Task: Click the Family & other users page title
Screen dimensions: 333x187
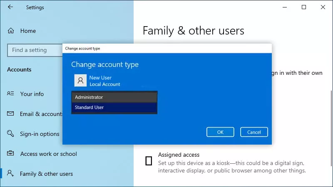Action: point(194,31)
